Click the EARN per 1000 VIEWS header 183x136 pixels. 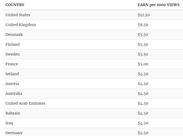click(x=159, y=5)
